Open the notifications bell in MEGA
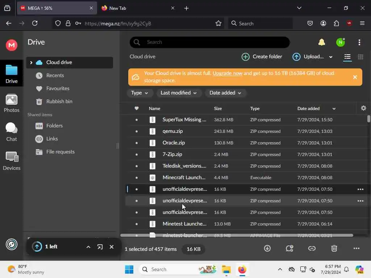The image size is (371, 278). 322,42
